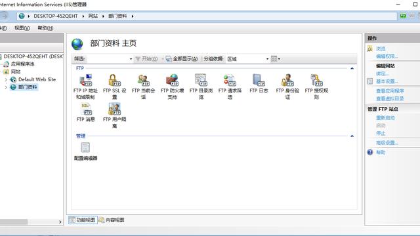The height and width of the screenshot is (236, 420).
Task: Click the 基本设置... link
Action: (x=387, y=81)
